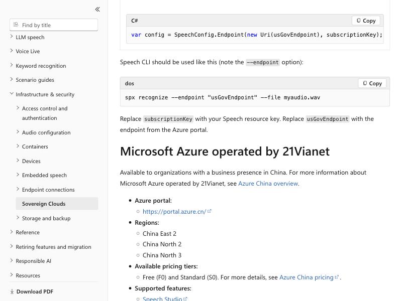
Task: Click the filter icon in Find by title
Action: 16,25
